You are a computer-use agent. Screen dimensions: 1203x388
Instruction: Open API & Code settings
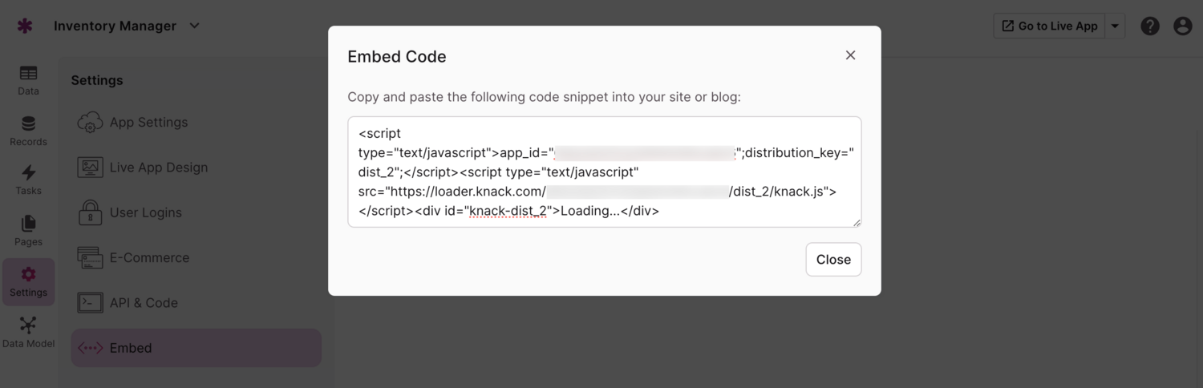click(x=144, y=303)
